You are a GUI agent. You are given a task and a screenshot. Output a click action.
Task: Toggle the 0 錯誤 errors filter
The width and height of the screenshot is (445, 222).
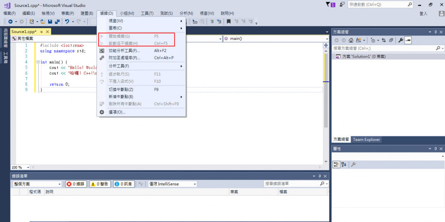point(76,184)
